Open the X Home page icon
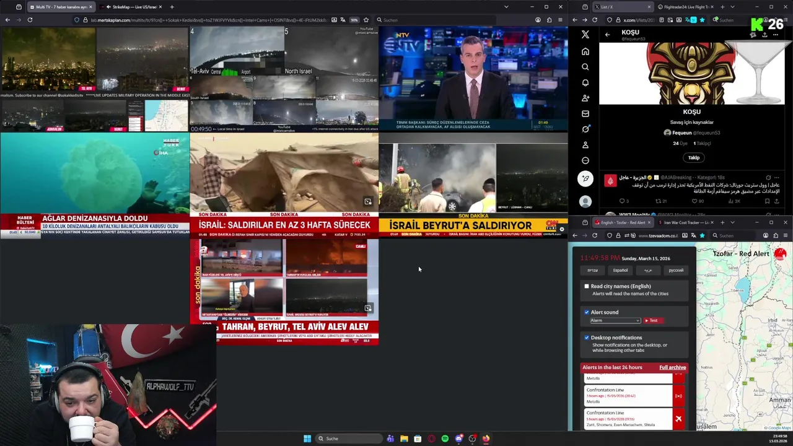793x446 pixels. point(585,51)
